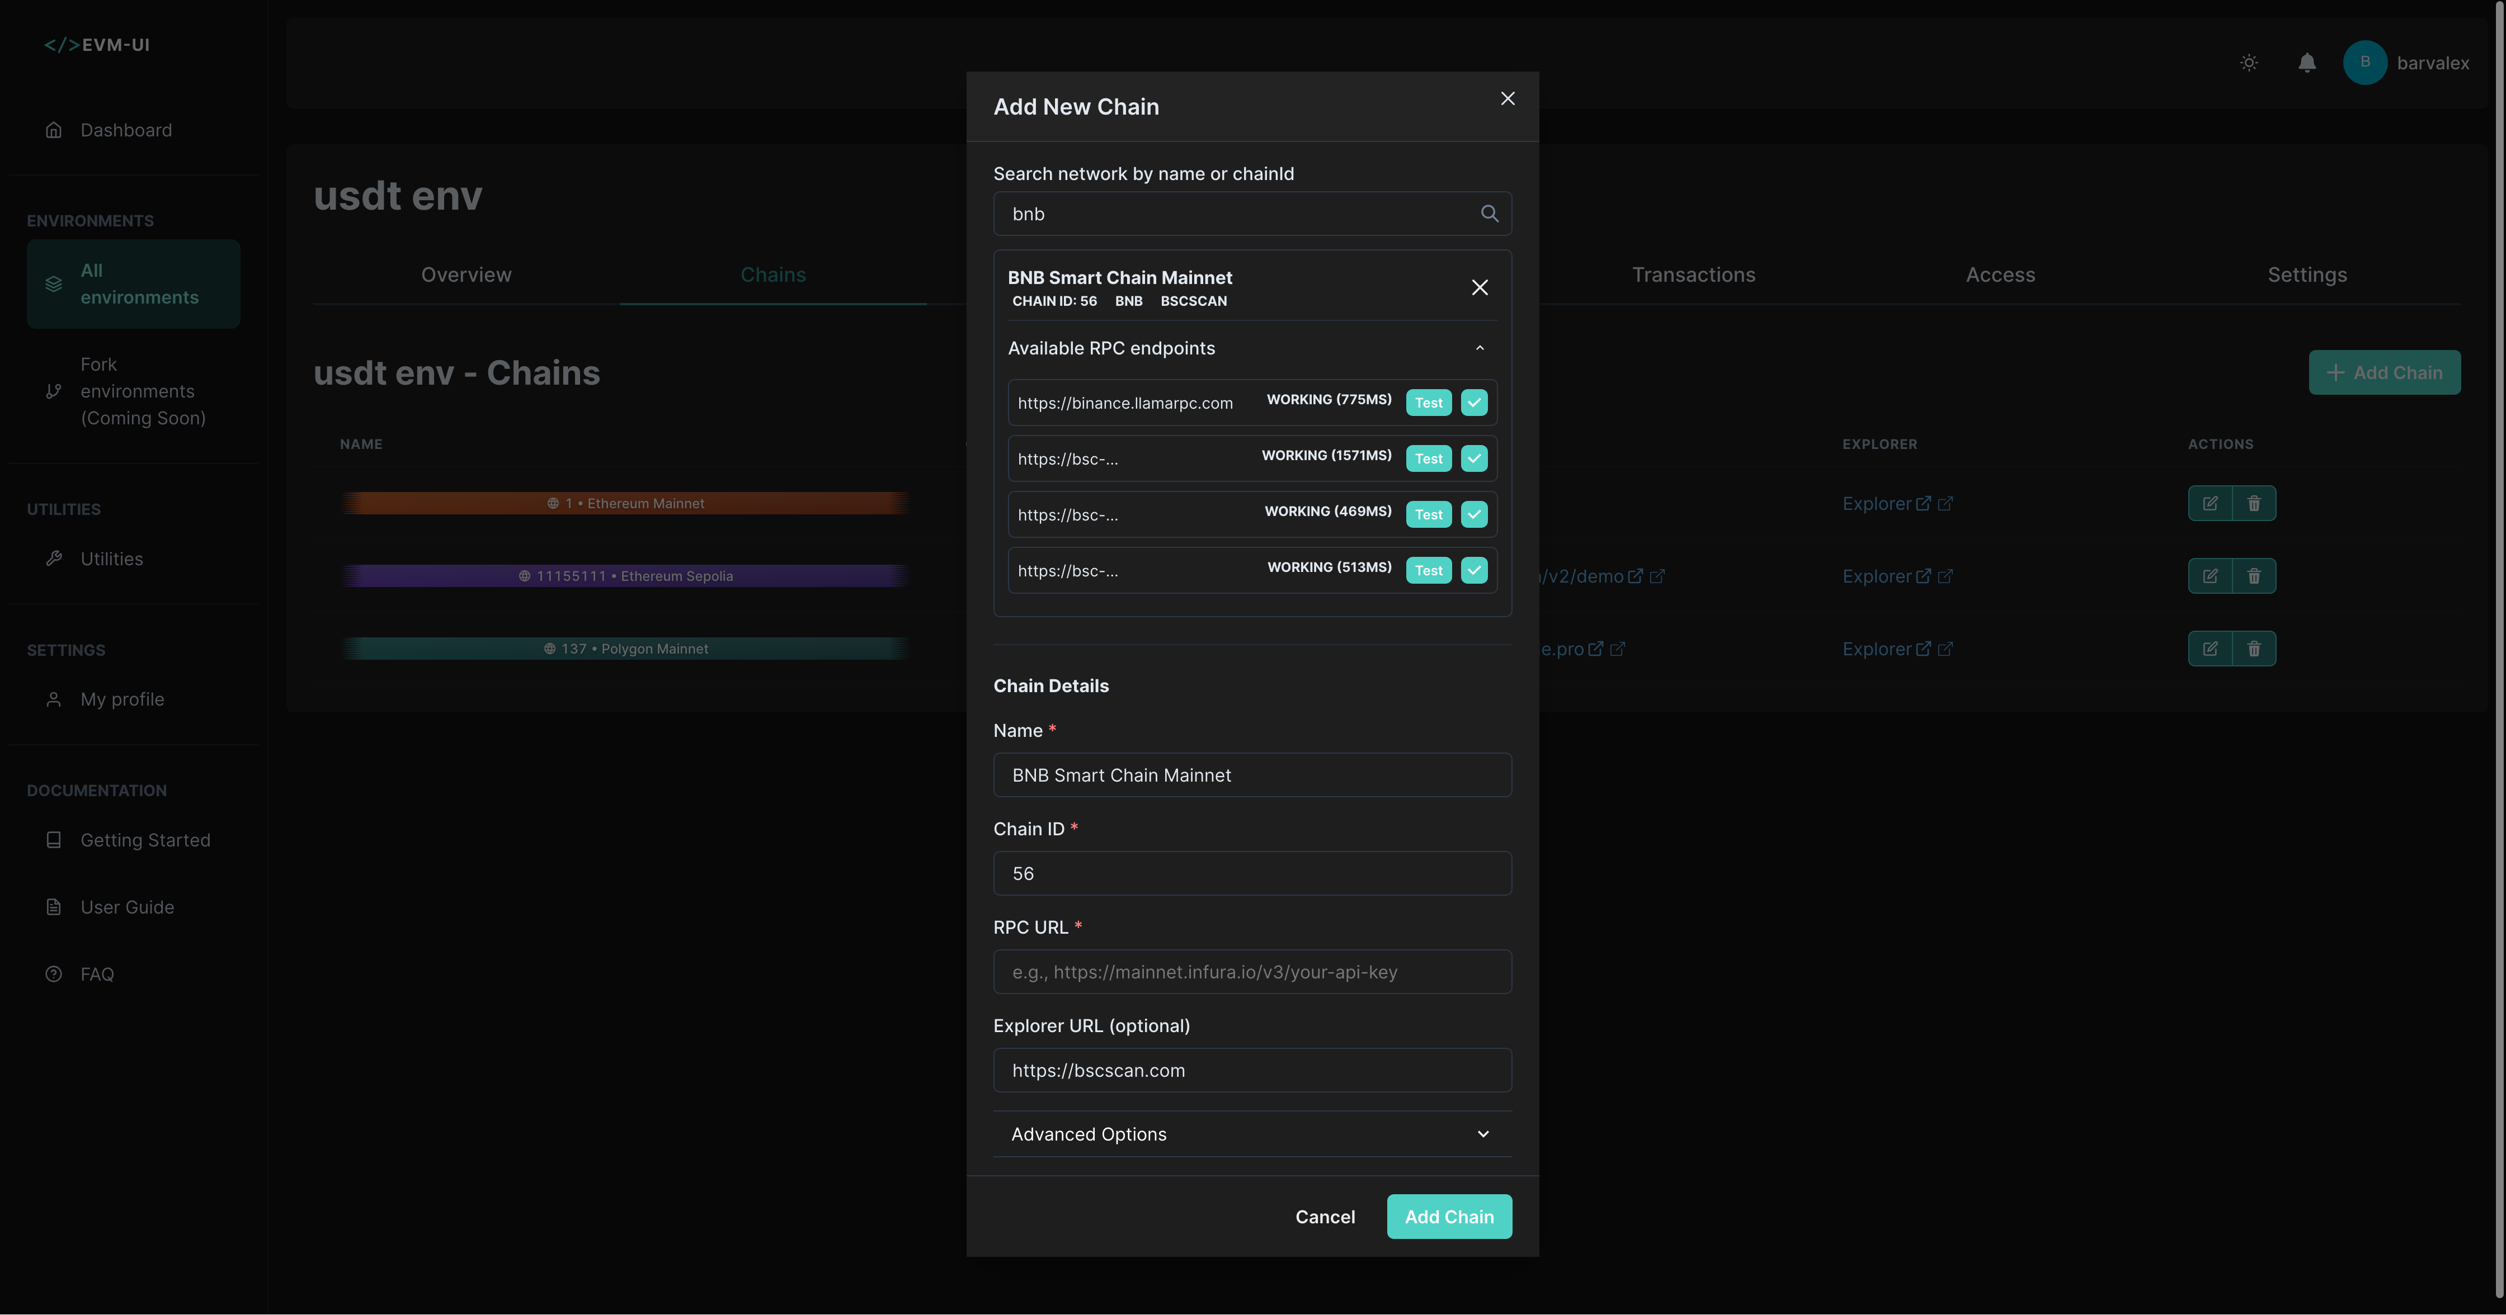2506x1315 pixels.
Task: Collapse the Available RPC endpoints section
Action: pos(1480,348)
